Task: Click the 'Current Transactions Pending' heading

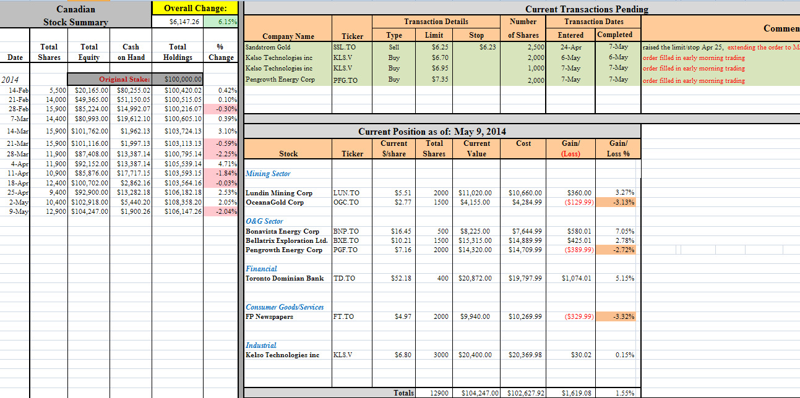Action: click(587, 9)
